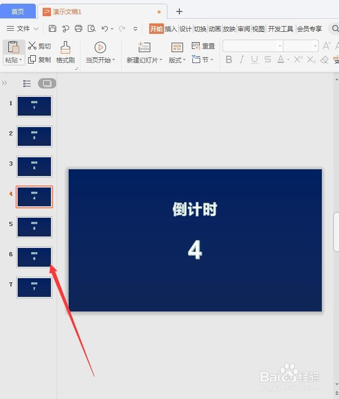339x399 pixels.
Task: Click the Redo arrow icon
Action: [x=122, y=29]
